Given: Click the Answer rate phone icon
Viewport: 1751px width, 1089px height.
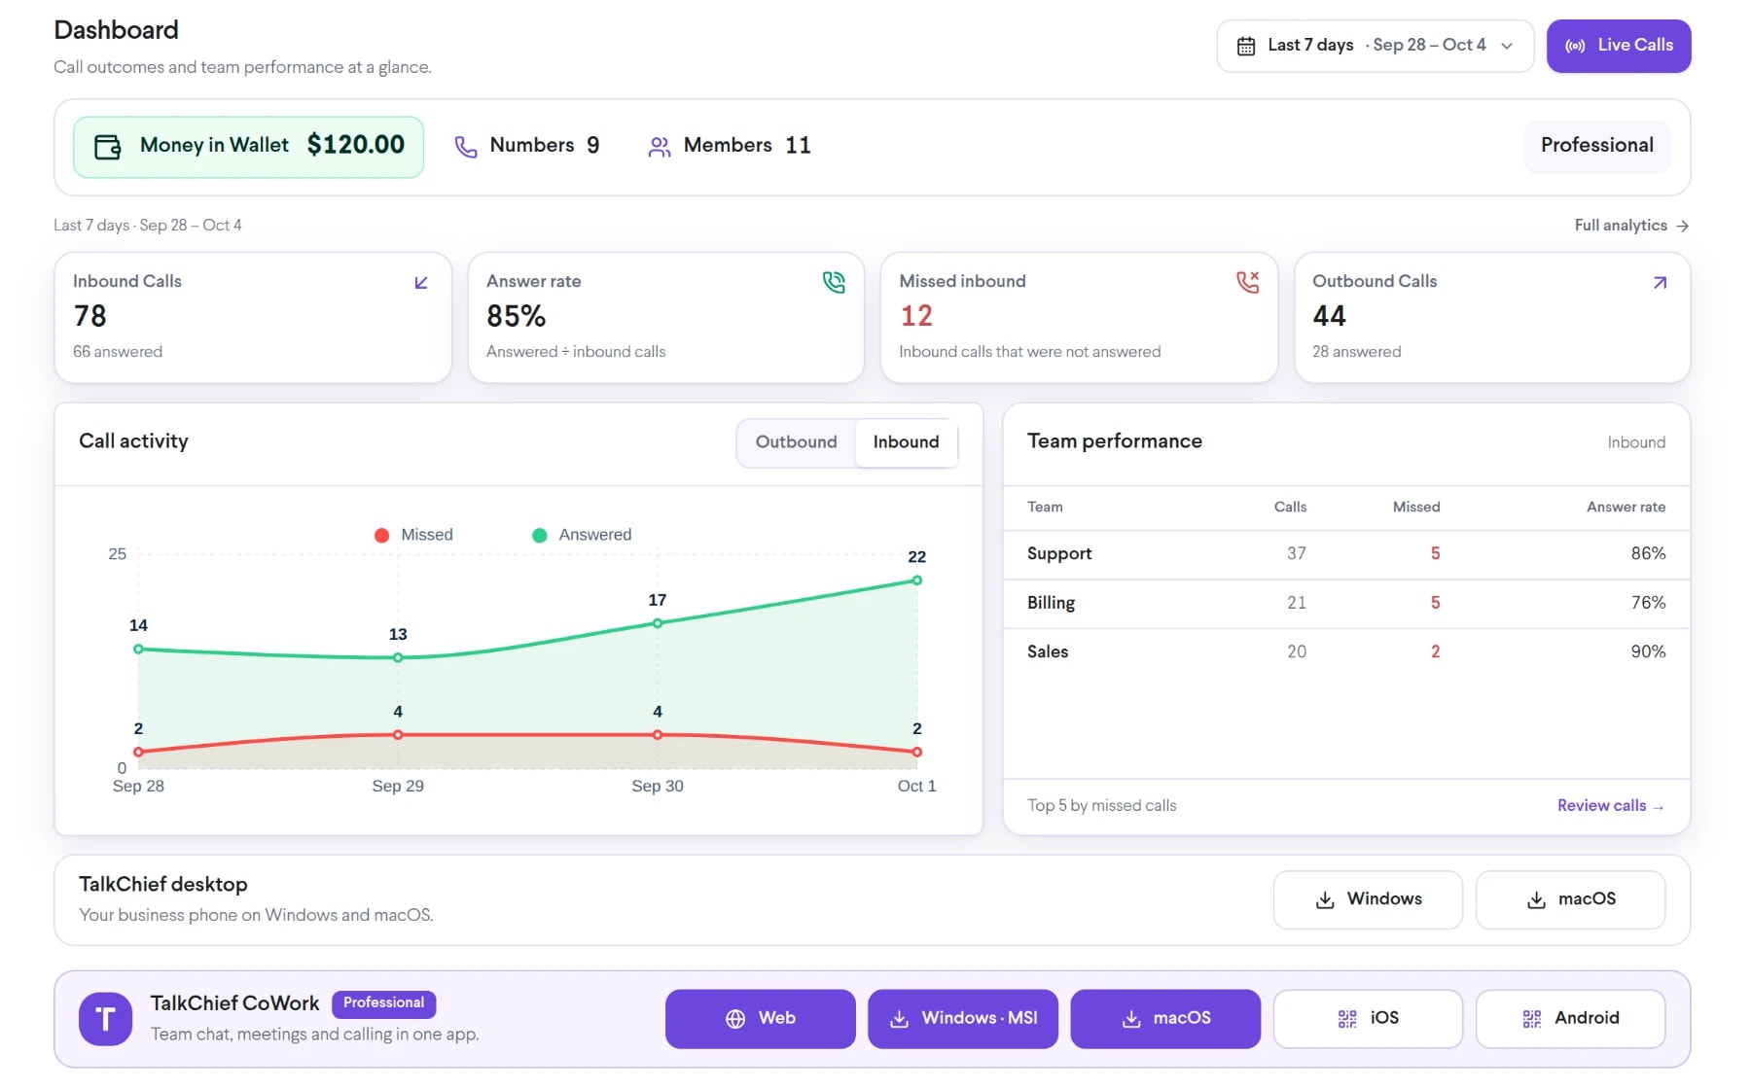Looking at the screenshot, I should click(834, 282).
